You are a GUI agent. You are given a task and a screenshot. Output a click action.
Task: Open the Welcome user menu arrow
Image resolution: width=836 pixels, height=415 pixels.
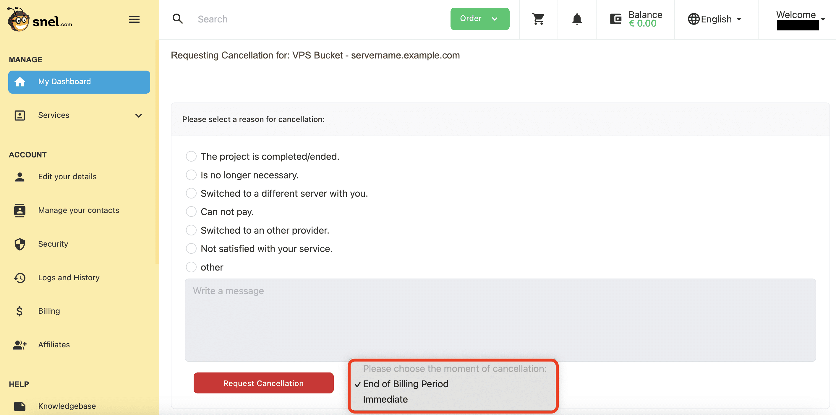823,19
